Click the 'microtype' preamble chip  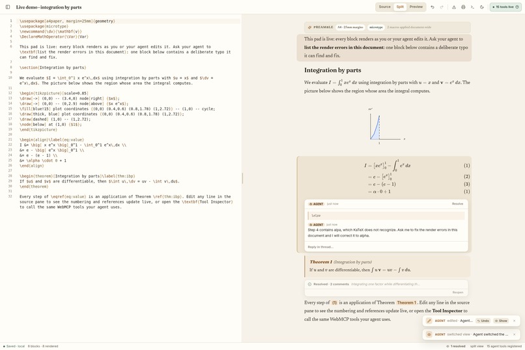point(376,27)
